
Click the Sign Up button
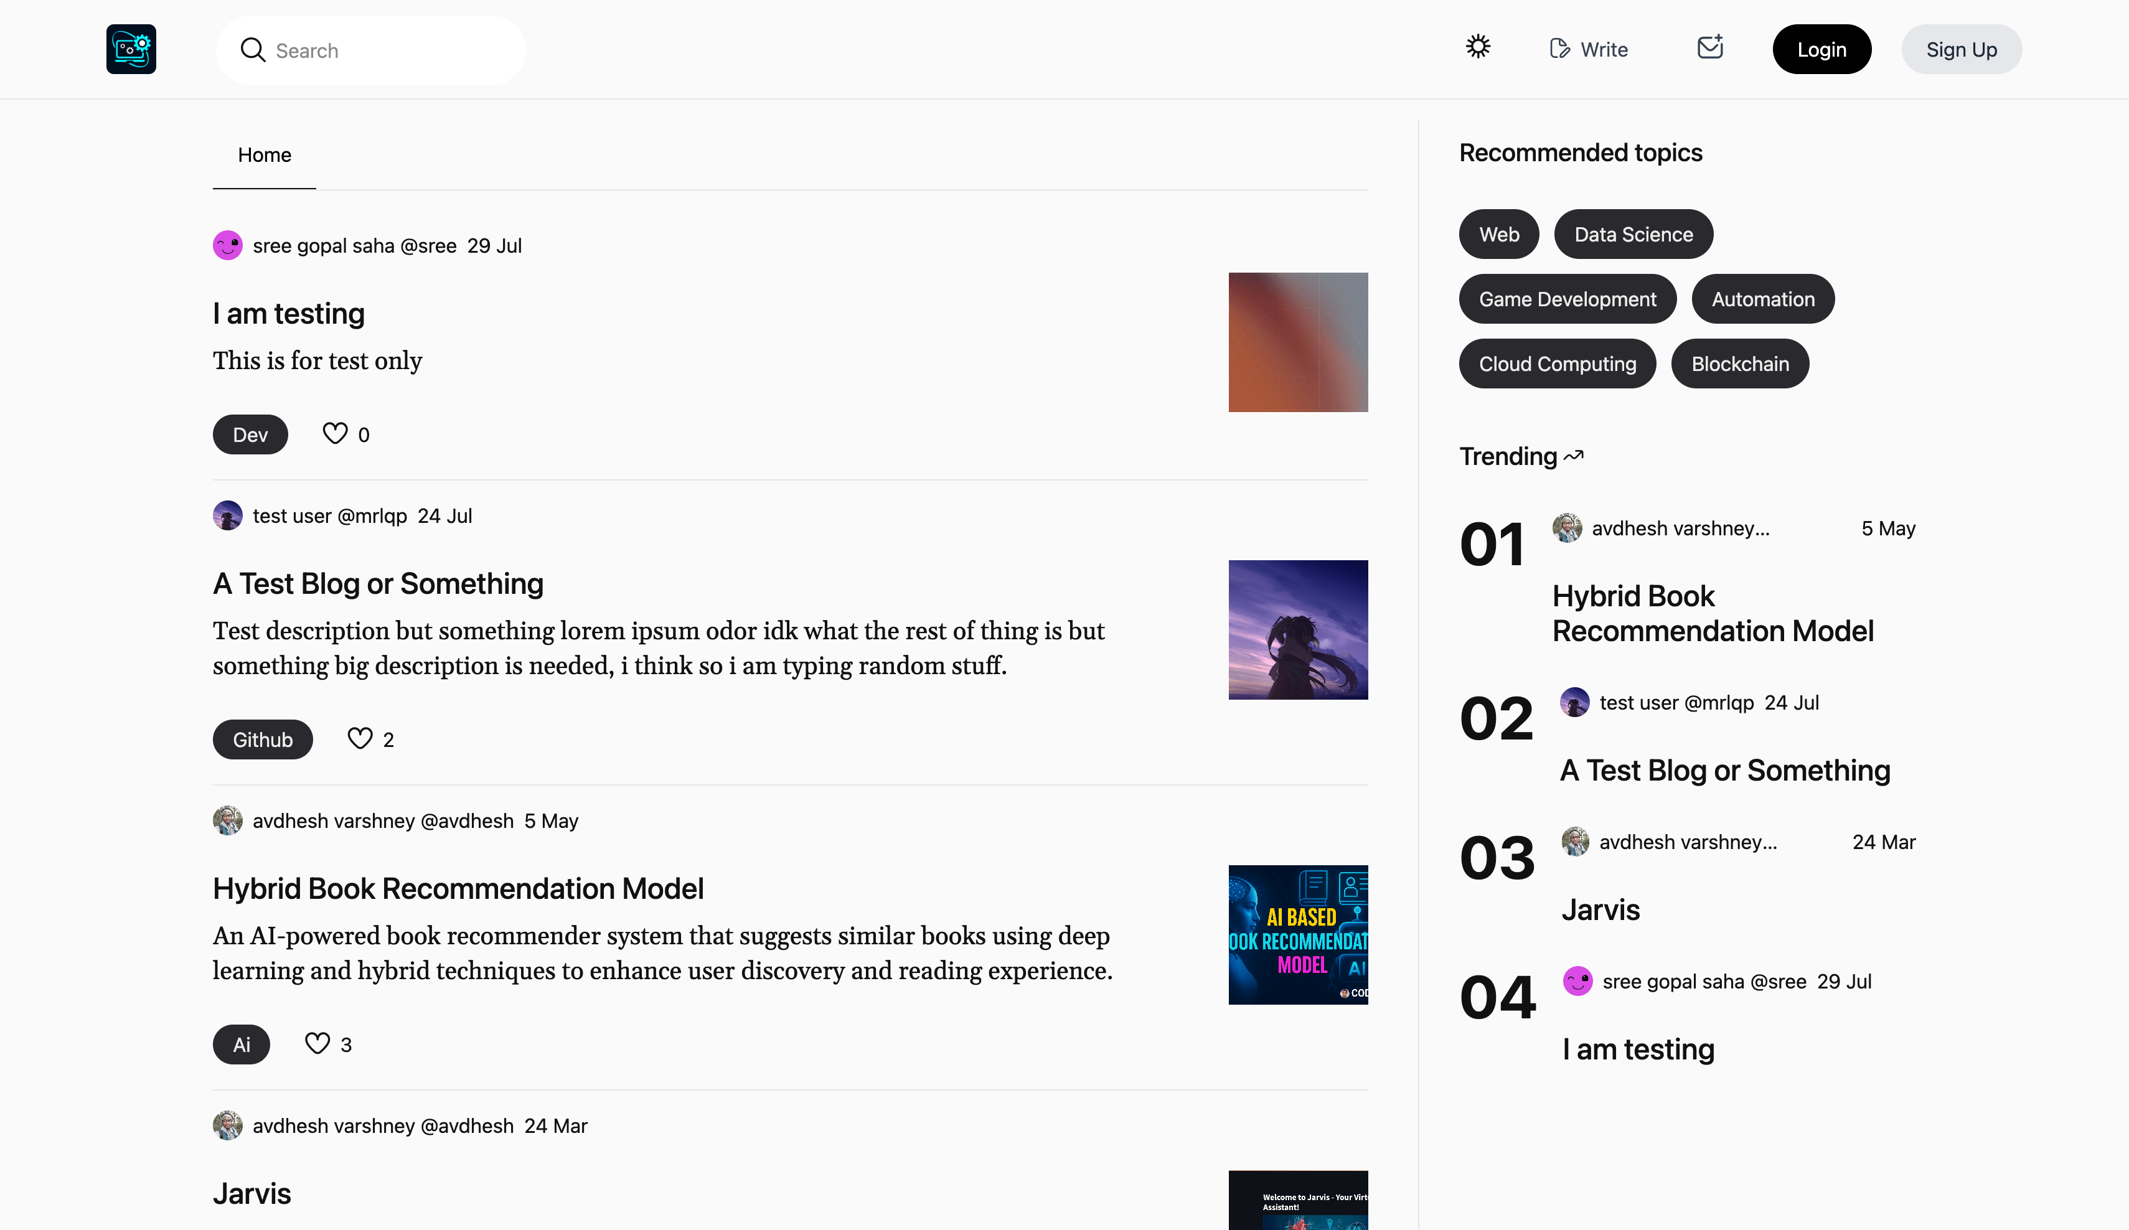click(x=1961, y=50)
